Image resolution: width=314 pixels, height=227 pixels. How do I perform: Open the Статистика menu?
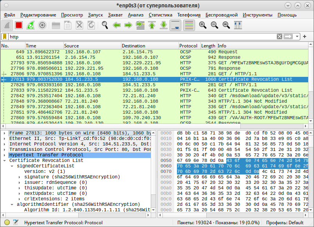pos(161,15)
